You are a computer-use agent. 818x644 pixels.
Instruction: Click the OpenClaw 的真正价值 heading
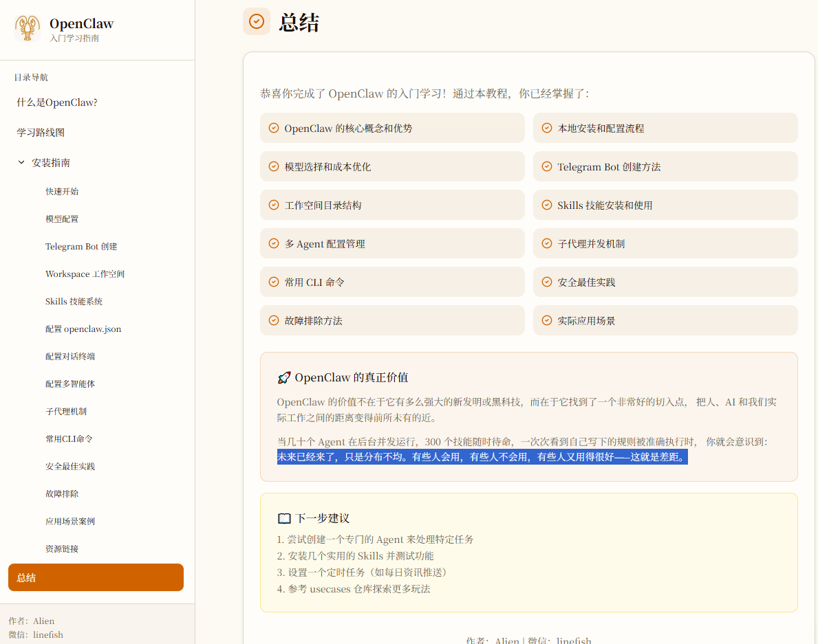click(352, 378)
